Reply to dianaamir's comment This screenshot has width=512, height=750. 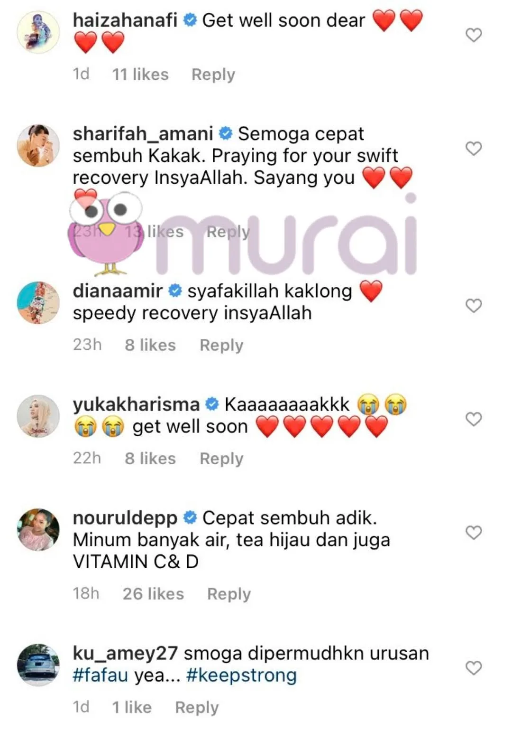(221, 345)
